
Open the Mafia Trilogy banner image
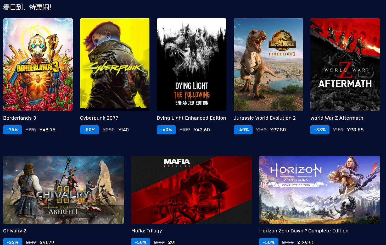click(x=192, y=190)
